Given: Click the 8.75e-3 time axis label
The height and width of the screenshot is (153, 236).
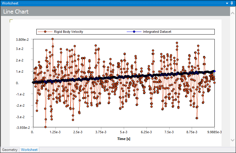Looking at the screenshot, I should click(x=192, y=132).
